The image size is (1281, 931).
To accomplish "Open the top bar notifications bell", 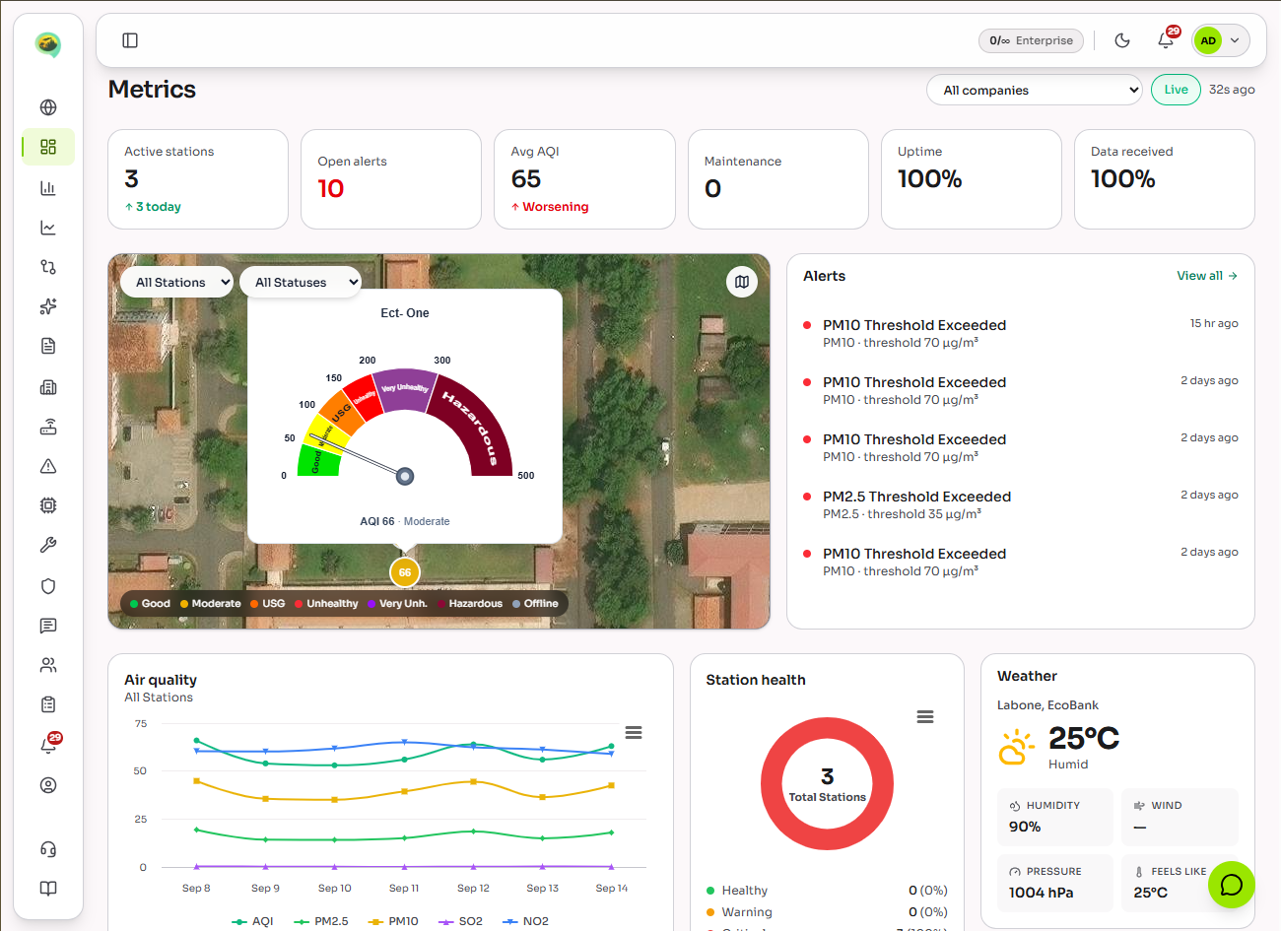I will (x=1166, y=40).
